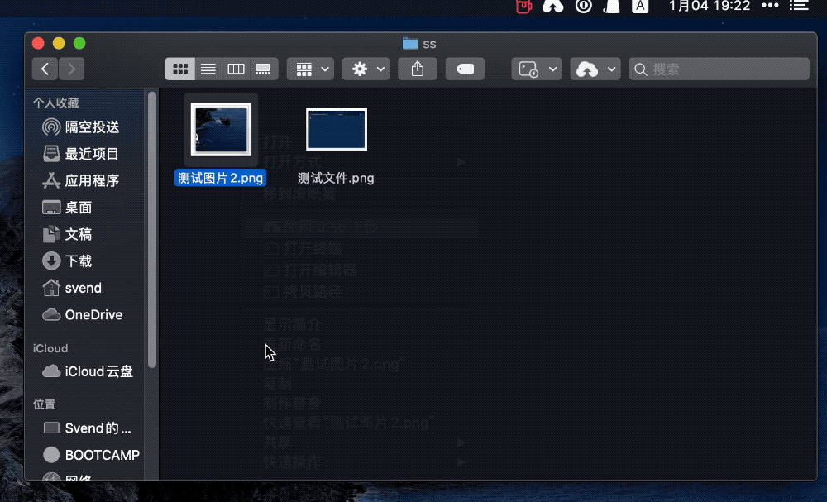Select 文稿 in the sidebar

click(x=67, y=234)
